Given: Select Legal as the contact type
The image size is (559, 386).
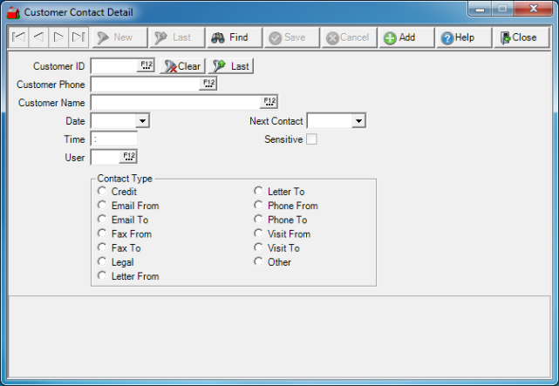Looking at the screenshot, I should coord(103,262).
